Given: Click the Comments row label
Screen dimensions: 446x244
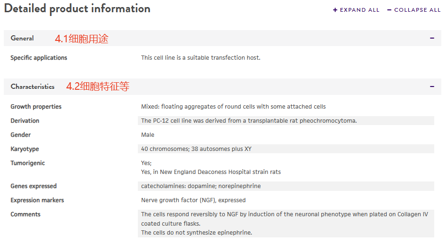Looking at the screenshot, I should (25, 214).
